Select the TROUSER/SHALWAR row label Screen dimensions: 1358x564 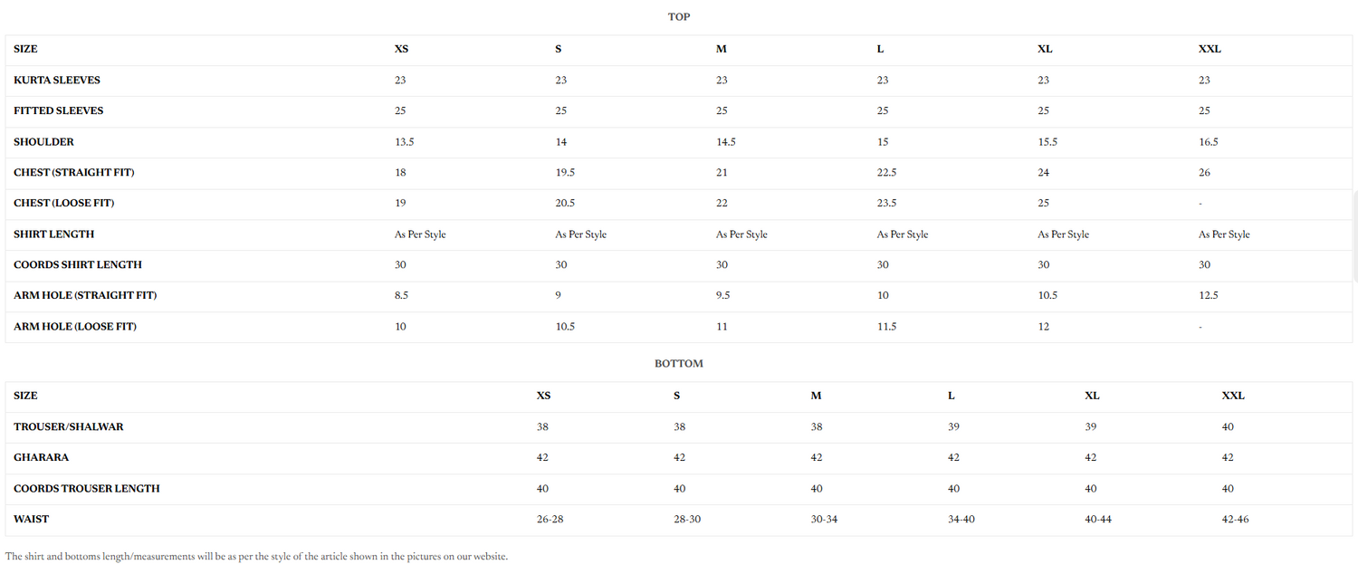point(69,426)
